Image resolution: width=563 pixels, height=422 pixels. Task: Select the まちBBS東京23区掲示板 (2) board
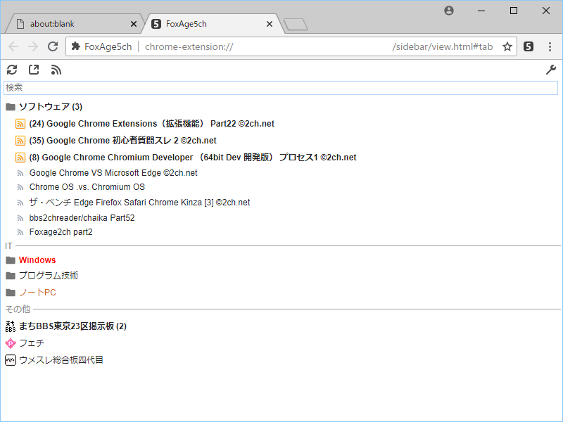tap(72, 326)
